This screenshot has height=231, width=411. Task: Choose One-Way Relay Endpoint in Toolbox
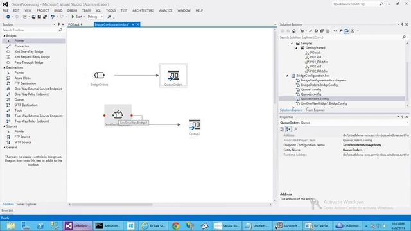[x=31, y=94]
